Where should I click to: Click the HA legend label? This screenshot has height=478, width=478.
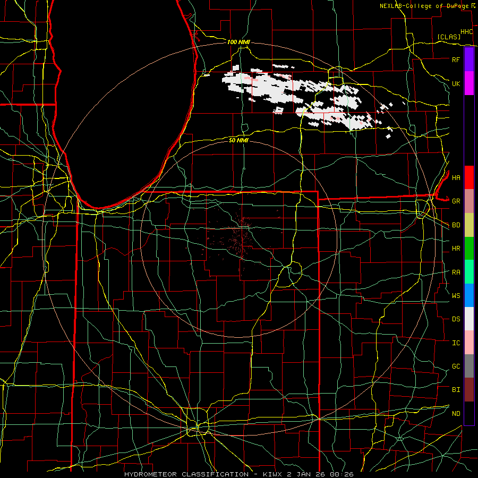point(456,177)
